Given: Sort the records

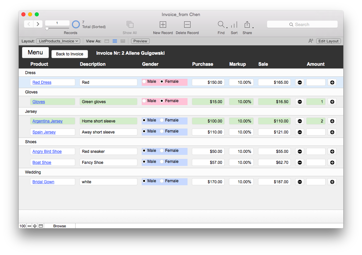Looking at the screenshot, I should 234,24.
